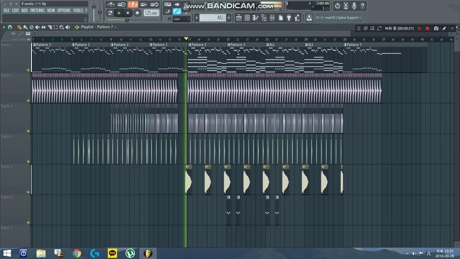
Task: Add a new pattern with plus button
Action: click(229, 18)
